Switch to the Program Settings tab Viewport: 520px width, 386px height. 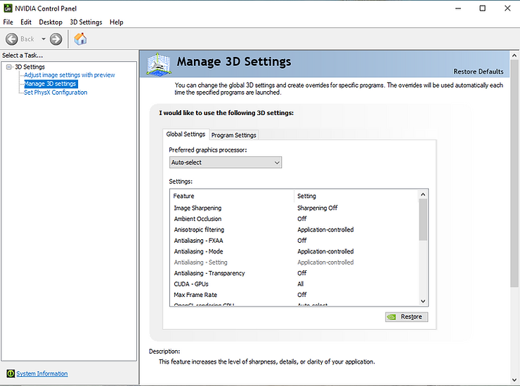234,135
